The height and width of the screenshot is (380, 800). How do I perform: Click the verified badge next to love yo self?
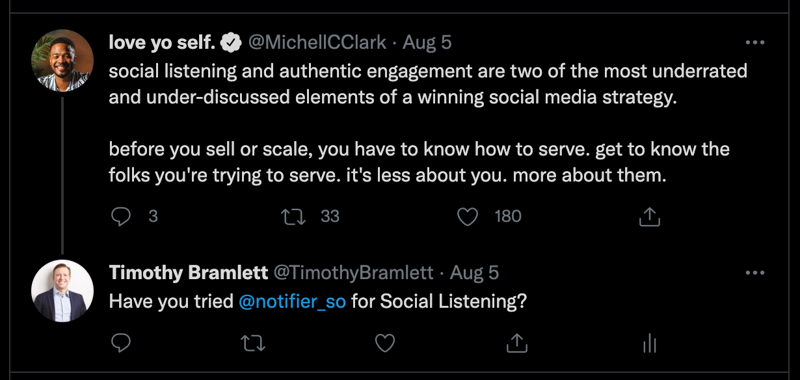[229, 43]
